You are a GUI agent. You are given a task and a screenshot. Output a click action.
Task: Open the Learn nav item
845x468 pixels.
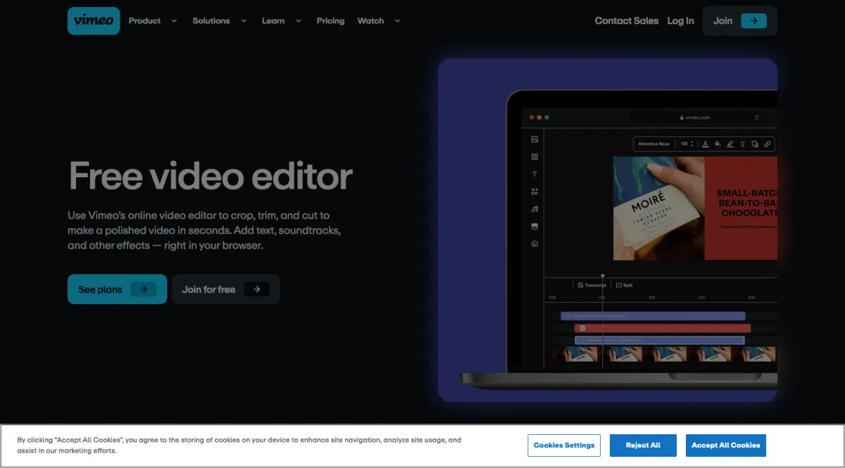click(273, 21)
